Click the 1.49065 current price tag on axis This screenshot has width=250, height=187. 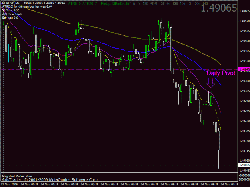coord(244,165)
